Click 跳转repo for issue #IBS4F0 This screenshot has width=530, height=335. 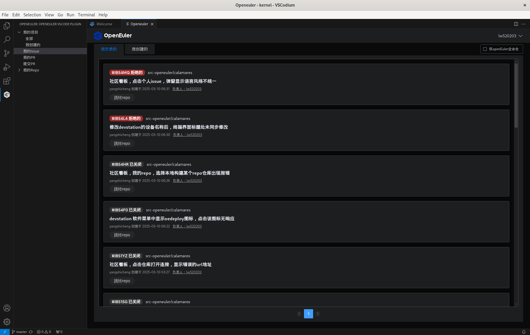(122, 235)
